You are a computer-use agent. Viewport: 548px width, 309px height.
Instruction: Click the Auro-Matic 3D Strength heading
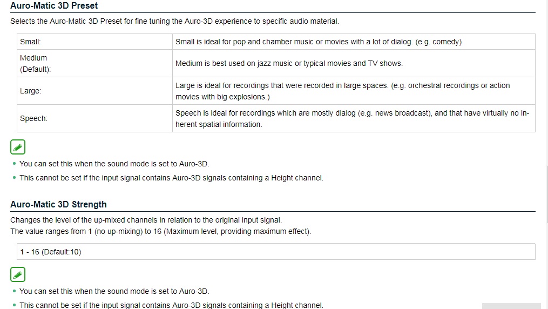pos(58,204)
